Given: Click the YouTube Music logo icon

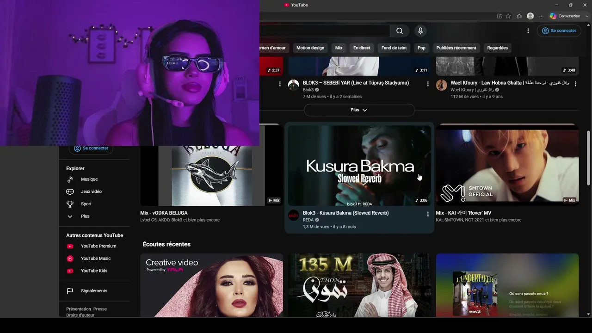Looking at the screenshot, I should [70, 259].
